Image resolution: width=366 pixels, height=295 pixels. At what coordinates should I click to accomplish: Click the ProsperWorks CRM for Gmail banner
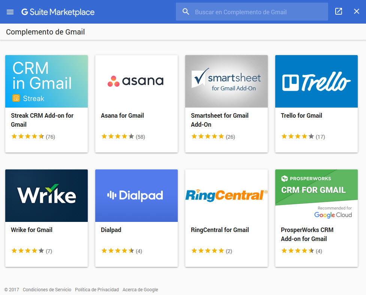[x=316, y=196]
